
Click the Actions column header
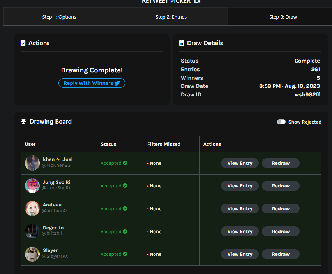pyautogui.click(x=212, y=144)
